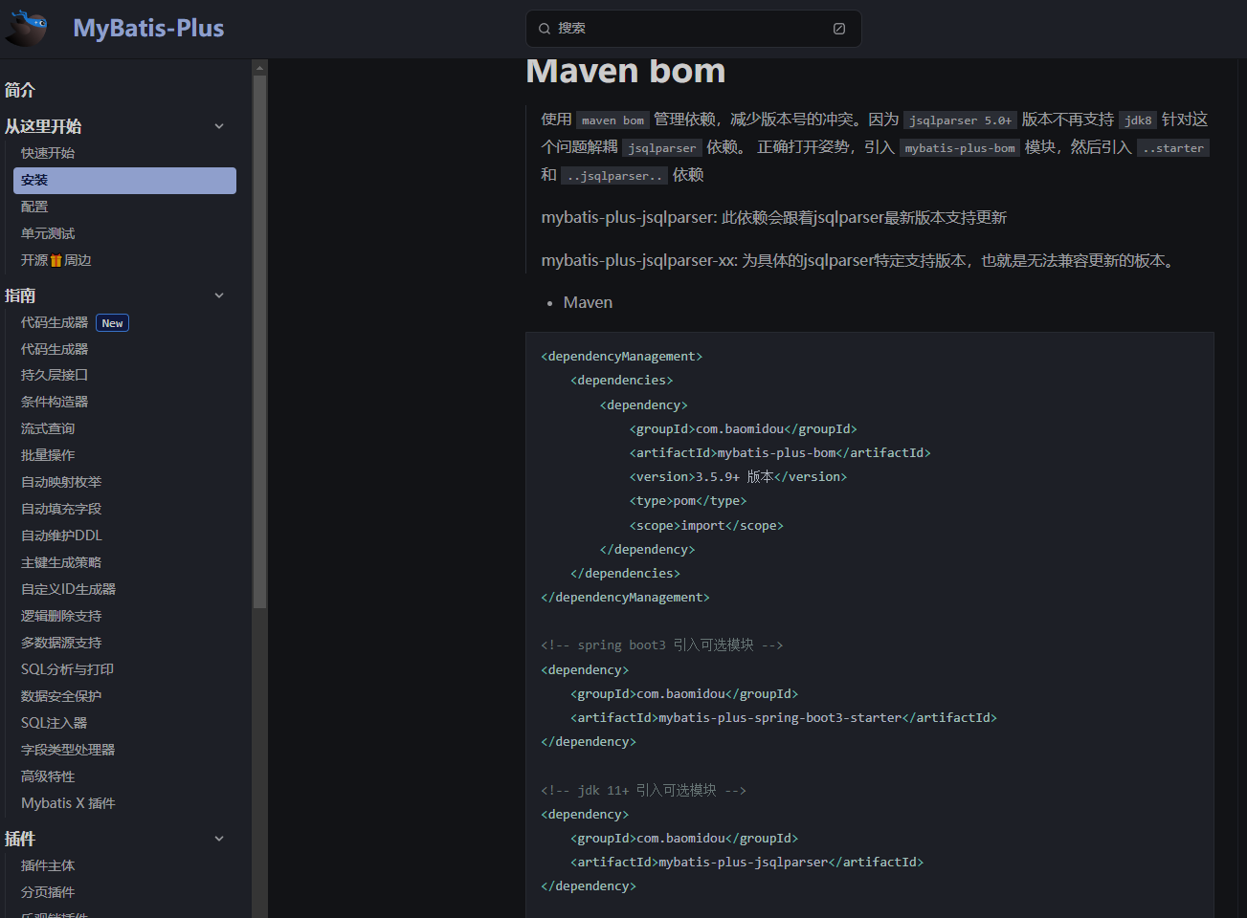Click the MyBatis-Plus bird logo

pos(27,29)
